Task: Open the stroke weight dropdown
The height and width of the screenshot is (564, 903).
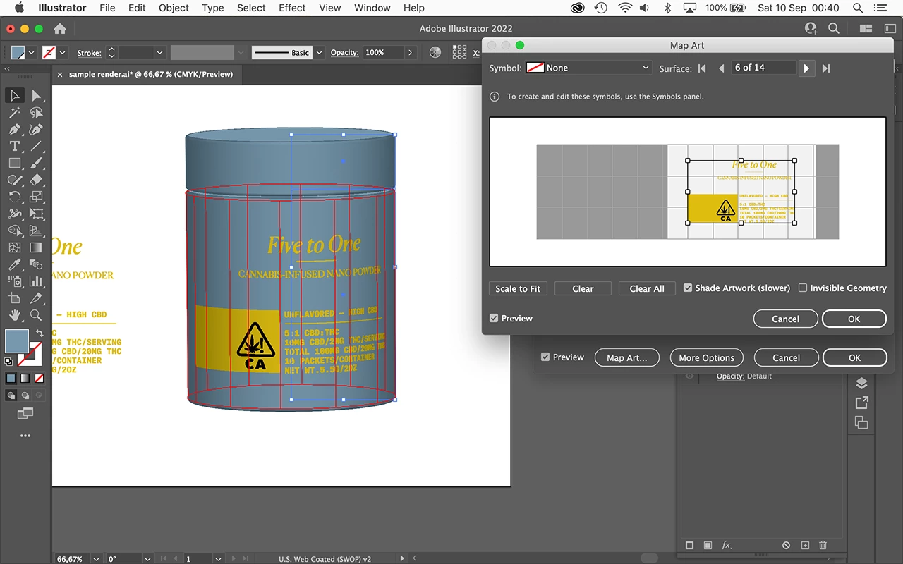Action: click(160, 53)
